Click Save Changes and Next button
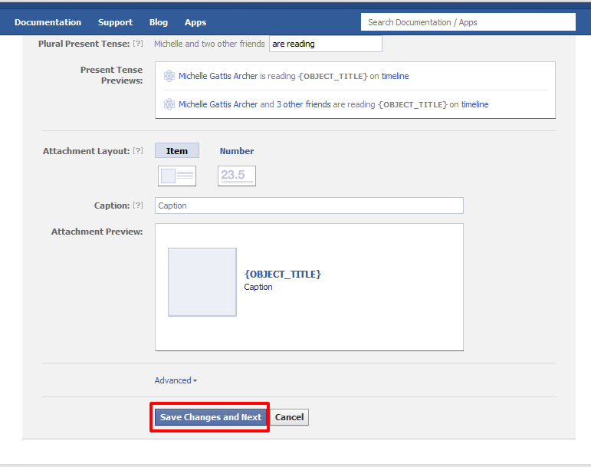 211,417
